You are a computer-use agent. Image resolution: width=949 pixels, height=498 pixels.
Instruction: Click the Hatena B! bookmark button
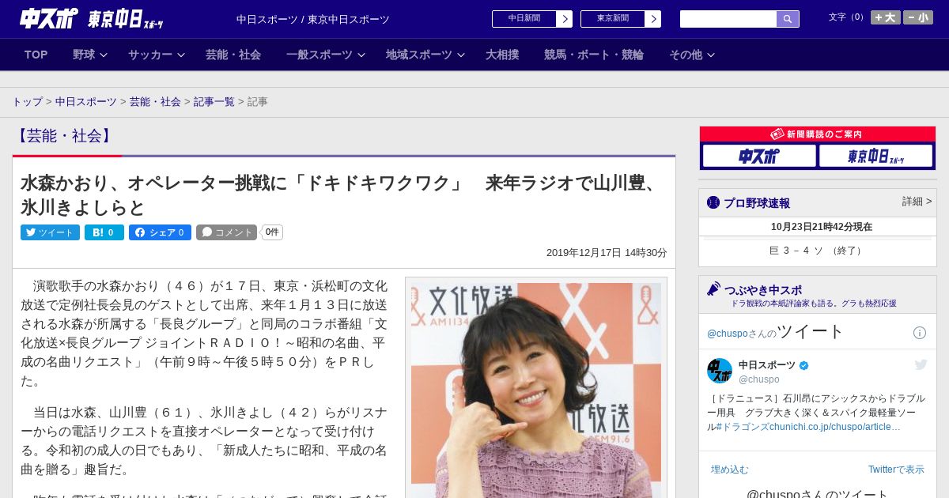(x=104, y=232)
